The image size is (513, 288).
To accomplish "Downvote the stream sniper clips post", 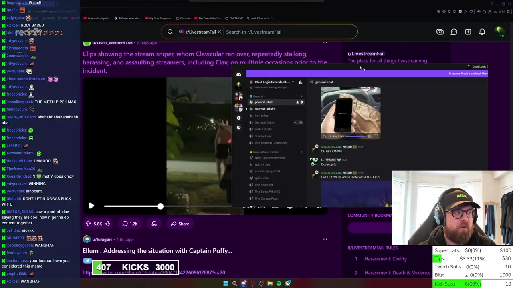I will click(107, 224).
